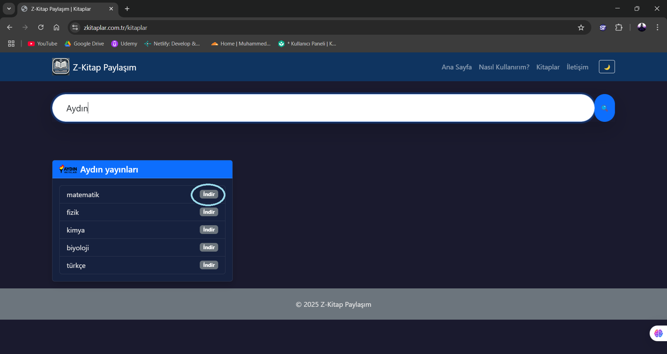The width and height of the screenshot is (667, 354).
Task: Open the YouTube bookmark
Action: coord(43,44)
